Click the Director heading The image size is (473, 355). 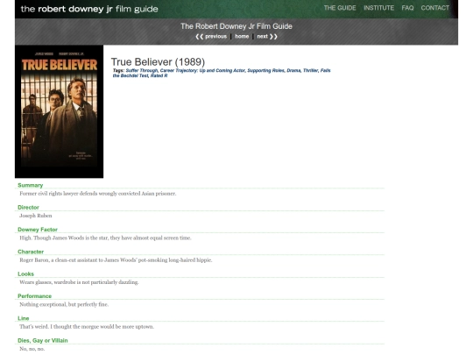pyautogui.click(x=28, y=208)
